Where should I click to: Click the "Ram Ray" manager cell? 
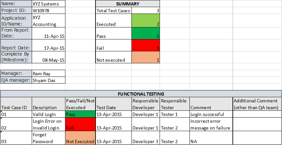[x=49, y=73]
